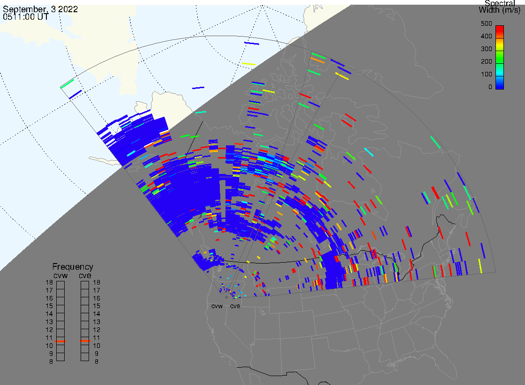Screen dimensions: 525x385
Task: Click the 8 label beside the cve bar
Action: click(97, 362)
